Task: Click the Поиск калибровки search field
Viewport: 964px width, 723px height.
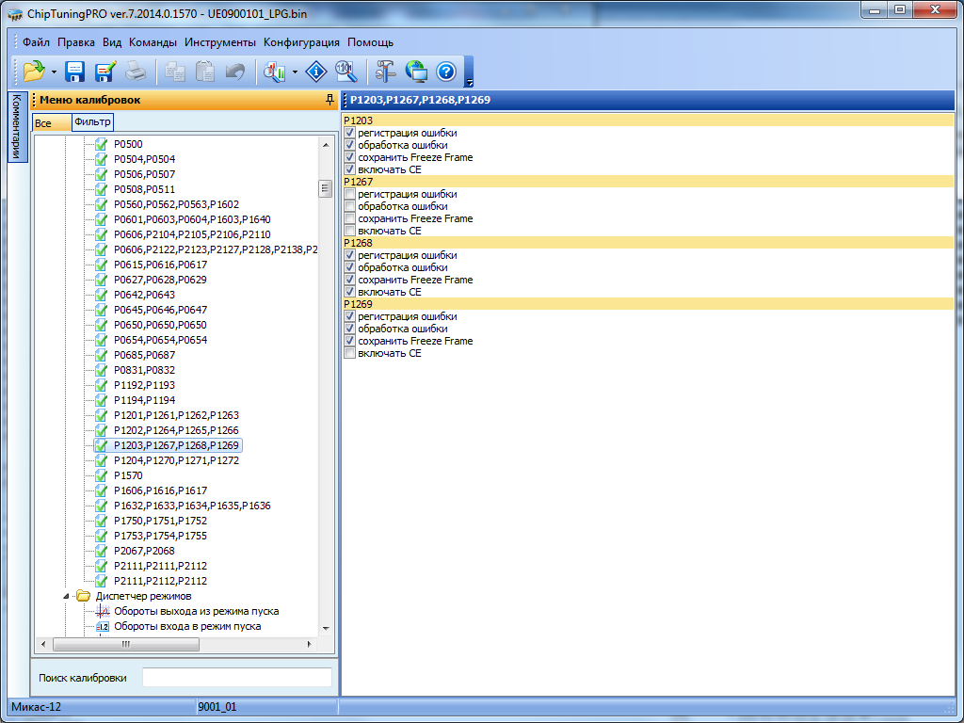Action: (236, 677)
